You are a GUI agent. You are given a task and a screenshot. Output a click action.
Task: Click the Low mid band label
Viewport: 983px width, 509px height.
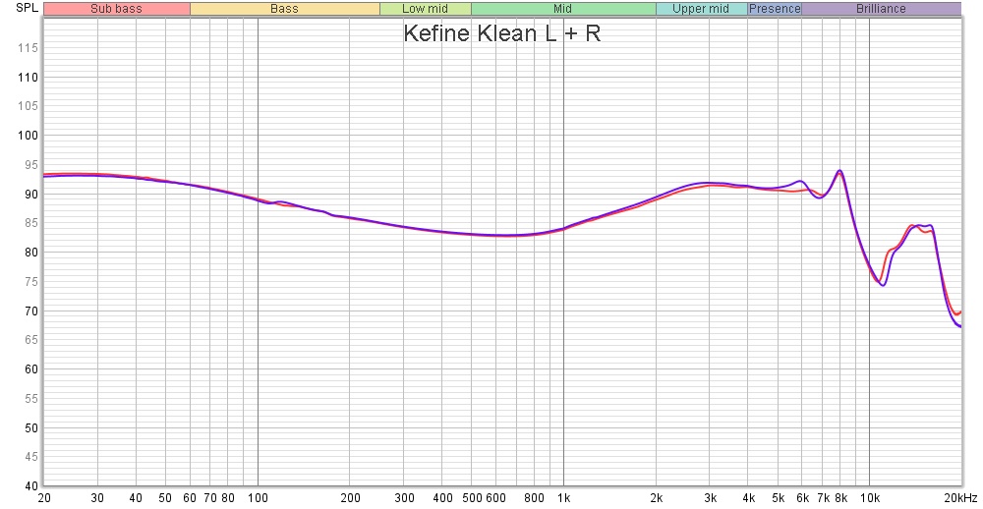[x=425, y=9]
